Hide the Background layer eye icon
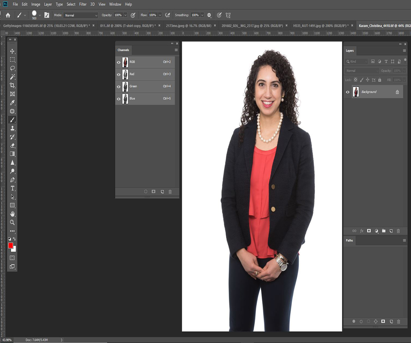 click(348, 92)
